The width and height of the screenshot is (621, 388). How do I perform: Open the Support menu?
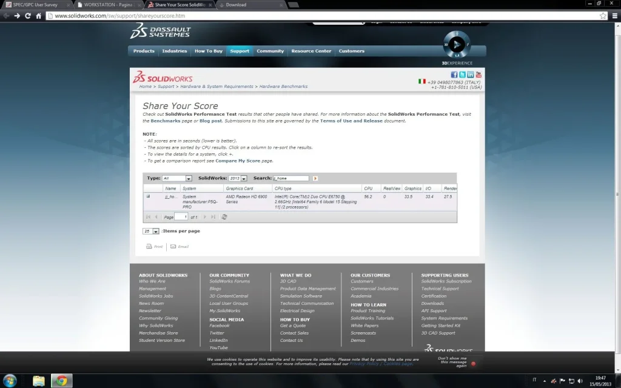click(240, 51)
